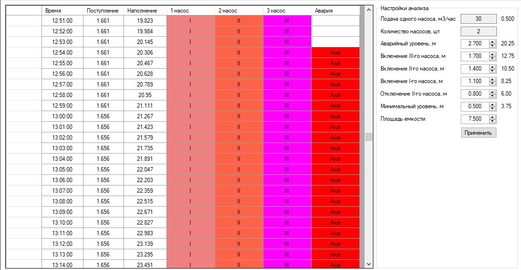Increase Включение II-го насоса with up arrow
This screenshot has height=270, width=521.
coord(492,67)
